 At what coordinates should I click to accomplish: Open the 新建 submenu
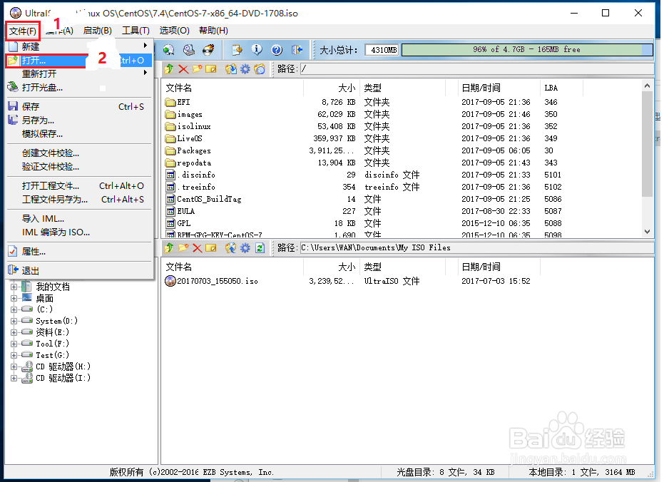(x=78, y=46)
